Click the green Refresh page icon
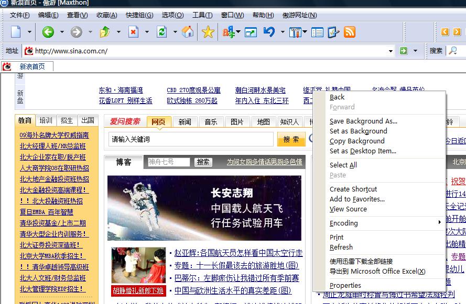The height and width of the screenshot is (304, 466). pyautogui.click(x=162, y=32)
